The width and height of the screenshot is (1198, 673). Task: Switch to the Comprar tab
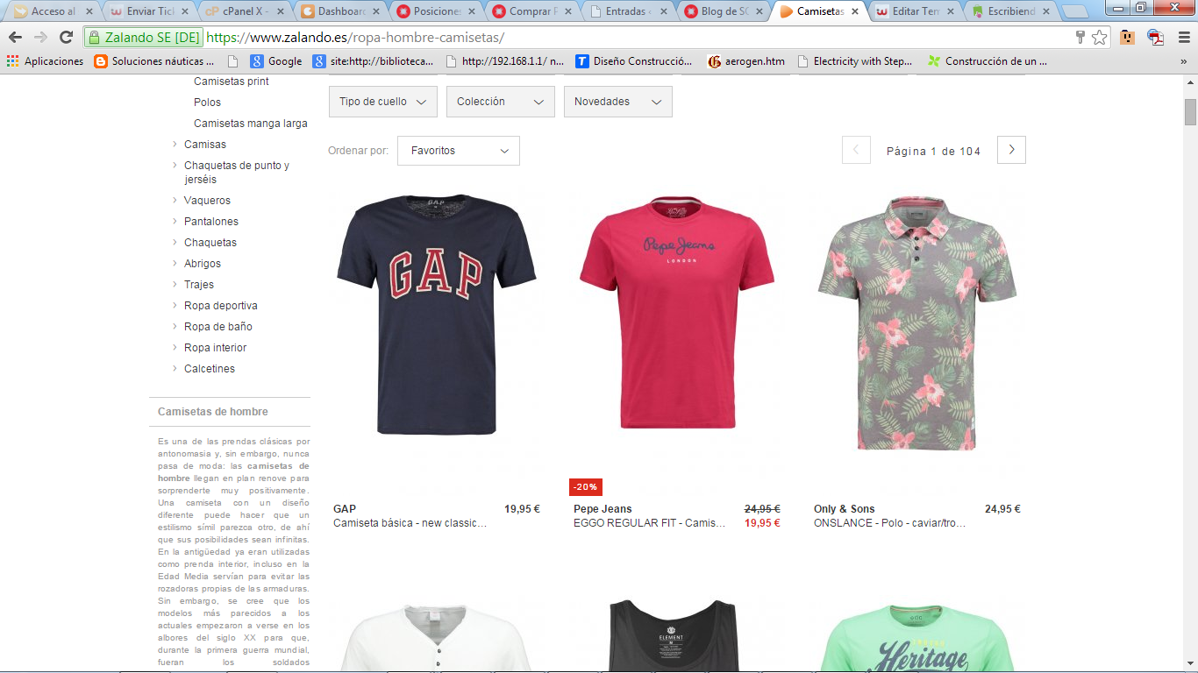pyautogui.click(x=533, y=11)
